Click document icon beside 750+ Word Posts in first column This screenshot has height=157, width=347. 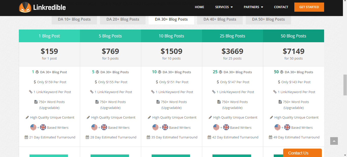pos(36,102)
